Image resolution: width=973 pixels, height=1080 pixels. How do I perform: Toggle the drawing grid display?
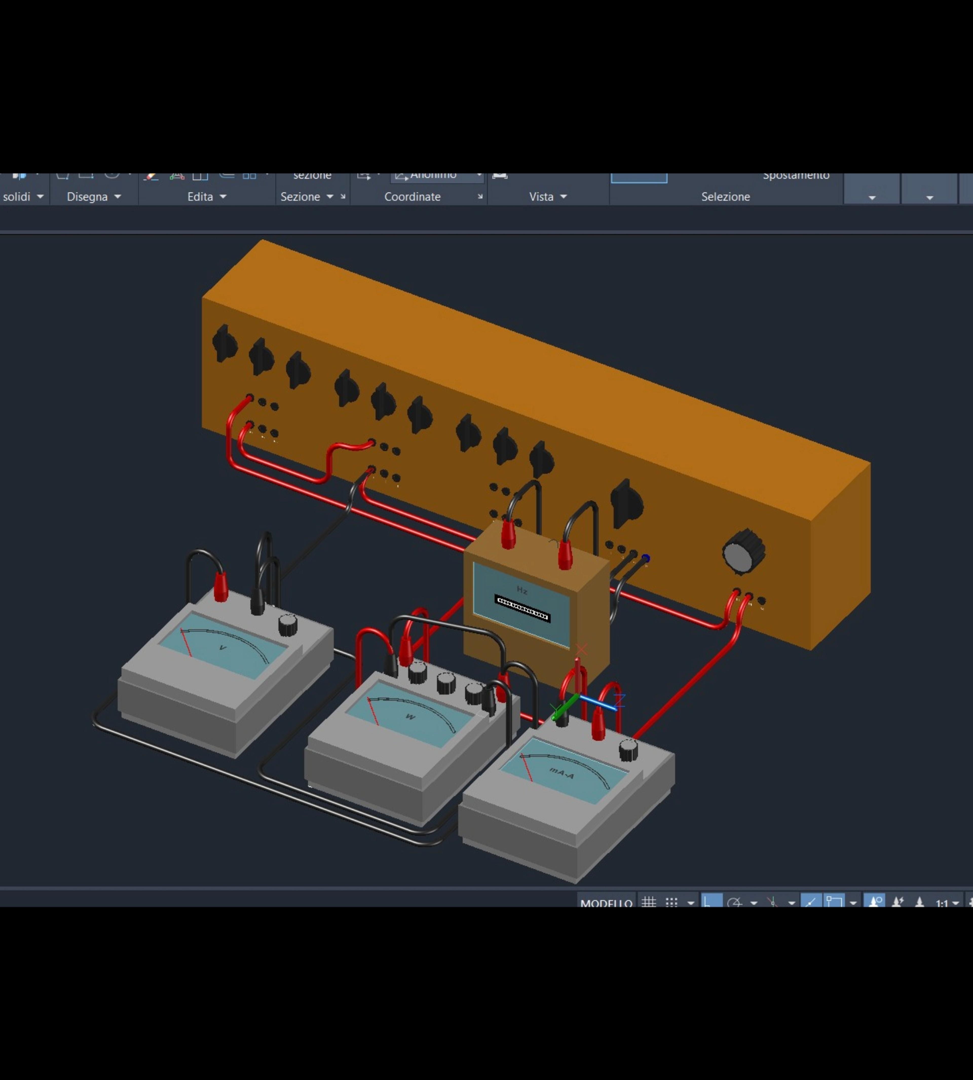[x=648, y=903]
